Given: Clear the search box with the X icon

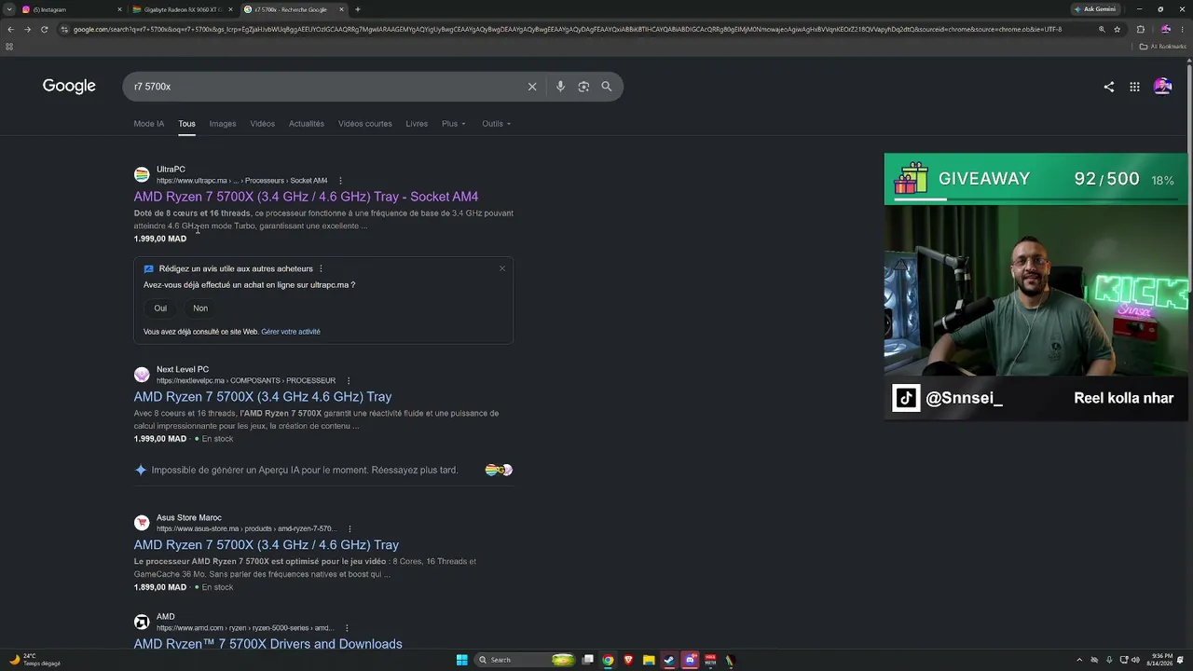Looking at the screenshot, I should pos(532,87).
